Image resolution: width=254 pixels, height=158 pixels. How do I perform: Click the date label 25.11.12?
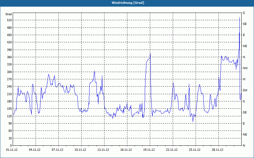(x=195, y=150)
